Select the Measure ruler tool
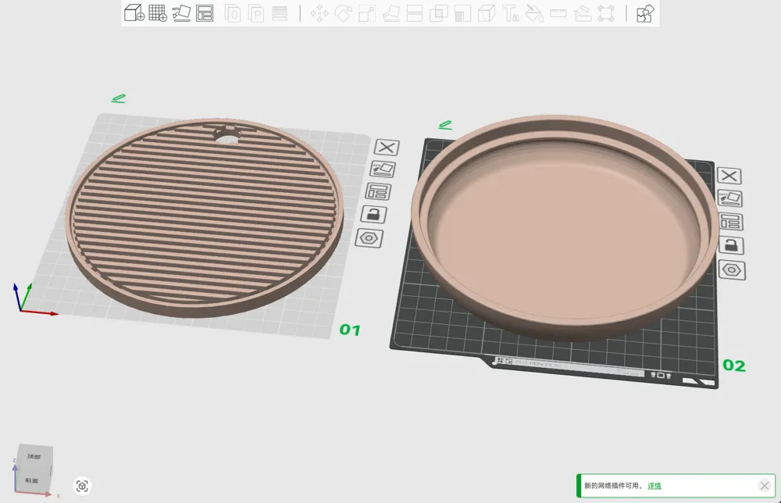781x503 pixels. [x=558, y=13]
